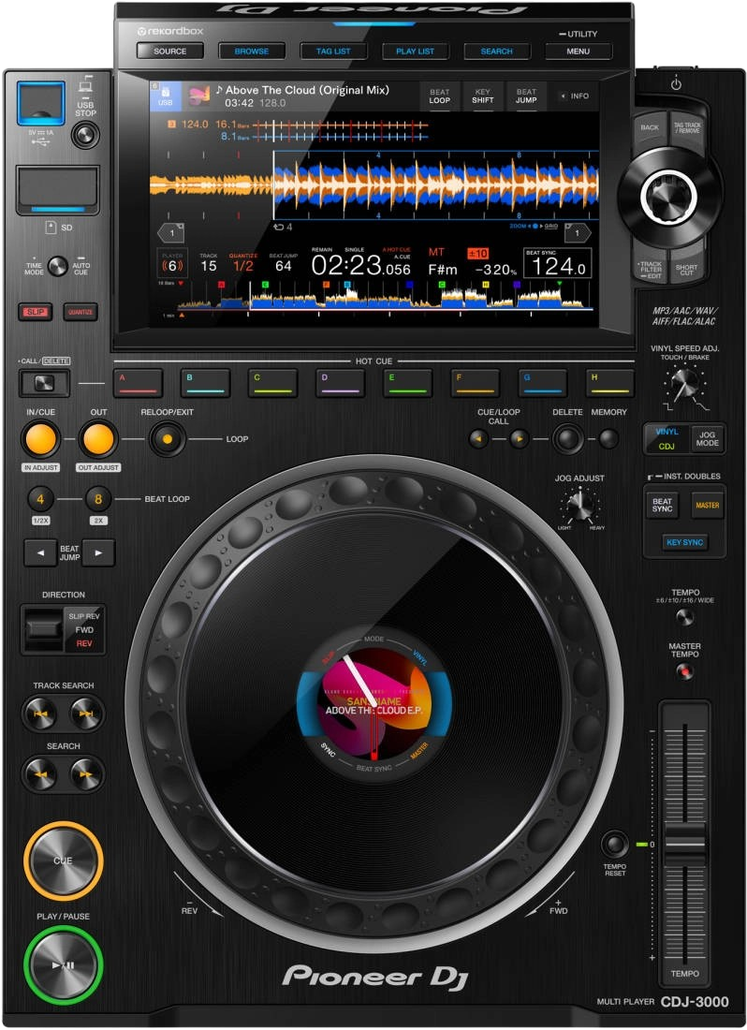This screenshot has width=747, height=1030.
Task: Click the CUE/LOOP CALL right arrow
Action: 519,438
